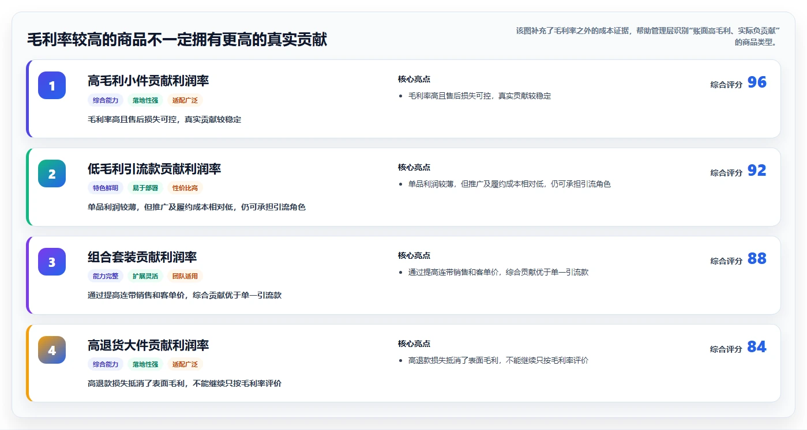Open the 组合套装贡献利润率 card title

tap(142, 257)
